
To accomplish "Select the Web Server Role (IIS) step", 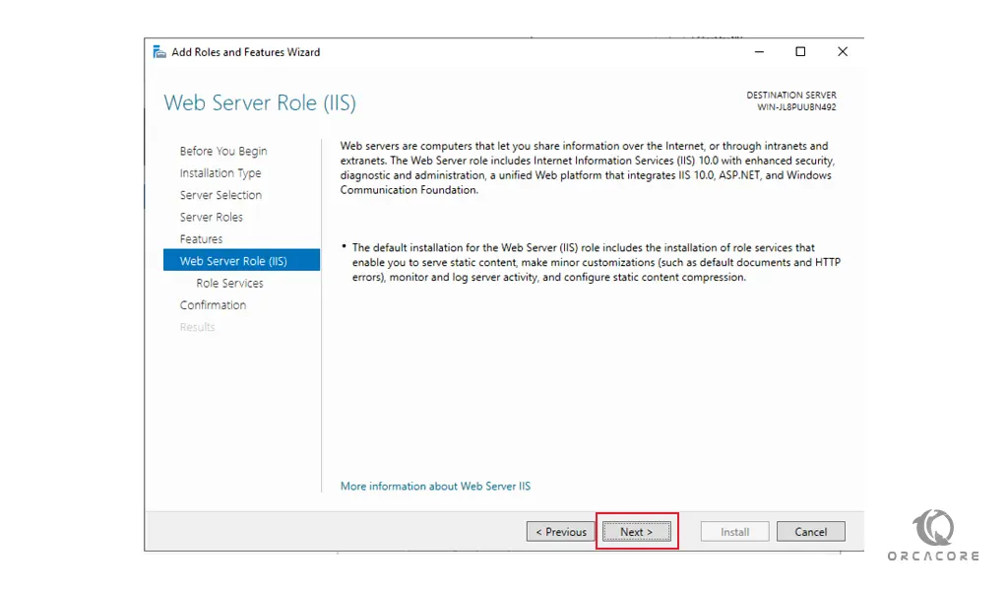I will [x=241, y=260].
